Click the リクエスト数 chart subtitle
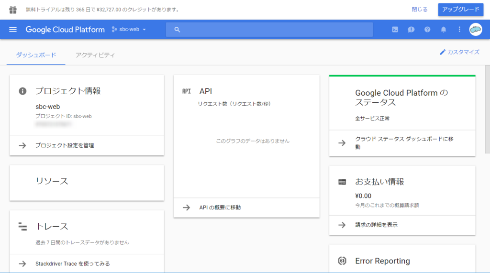490x273 pixels. 234,104
